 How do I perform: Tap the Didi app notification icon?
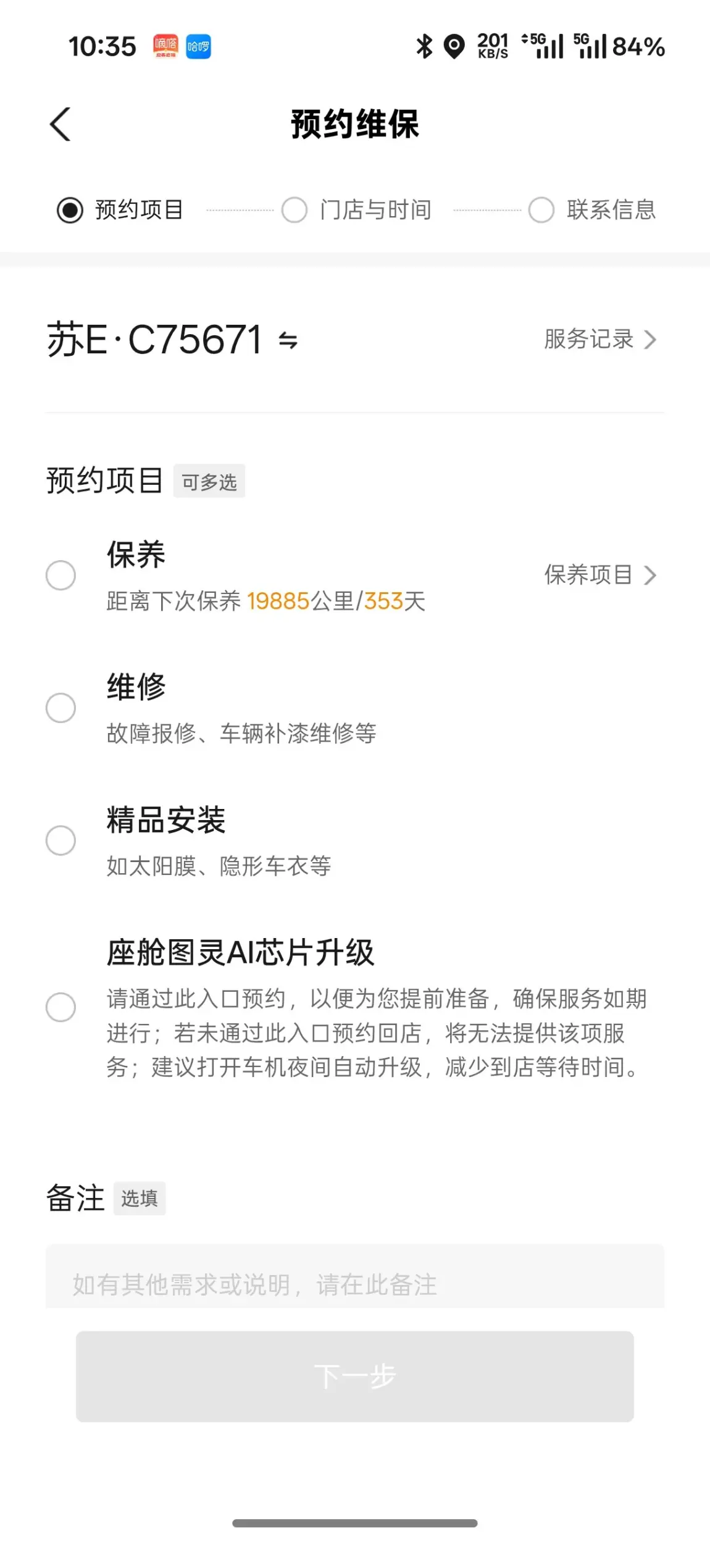[x=165, y=46]
